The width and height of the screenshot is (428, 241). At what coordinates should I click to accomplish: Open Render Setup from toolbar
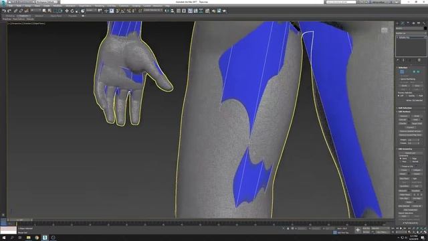213,11
